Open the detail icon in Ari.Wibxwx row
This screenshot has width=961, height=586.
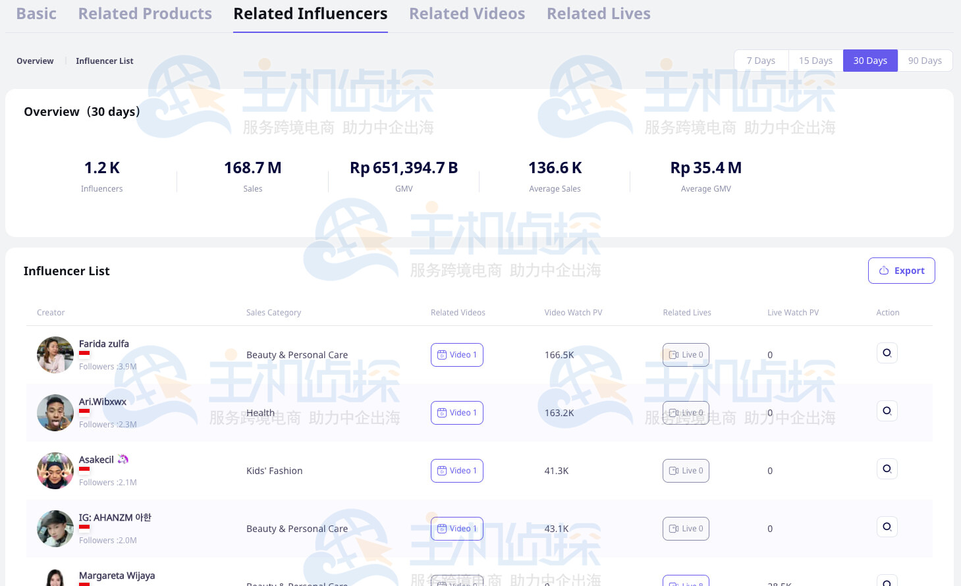point(887,411)
